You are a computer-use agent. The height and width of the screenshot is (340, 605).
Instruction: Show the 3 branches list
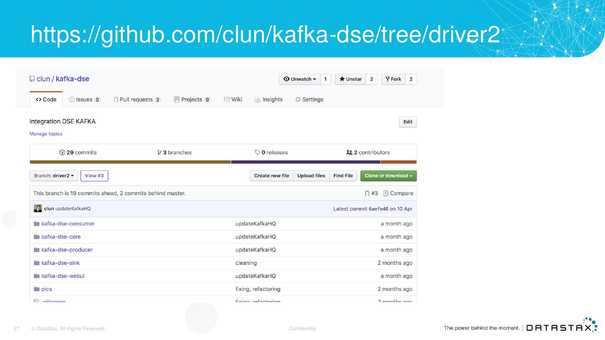(x=174, y=152)
